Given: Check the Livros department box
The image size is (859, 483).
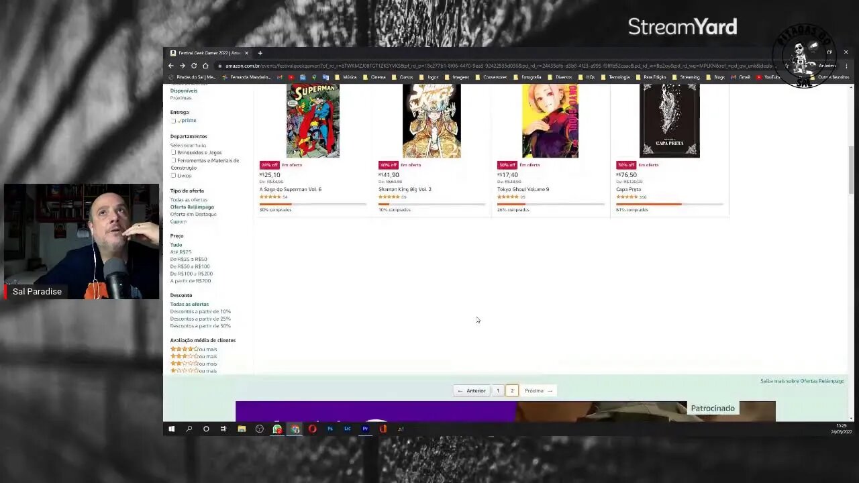Looking at the screenshot, I should click(x=173, y=176).
